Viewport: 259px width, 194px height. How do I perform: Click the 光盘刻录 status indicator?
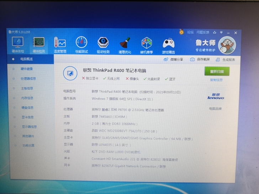(152, 79)
